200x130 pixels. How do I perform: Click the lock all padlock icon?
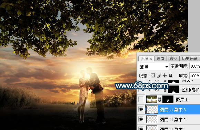(x=170, y=76)
